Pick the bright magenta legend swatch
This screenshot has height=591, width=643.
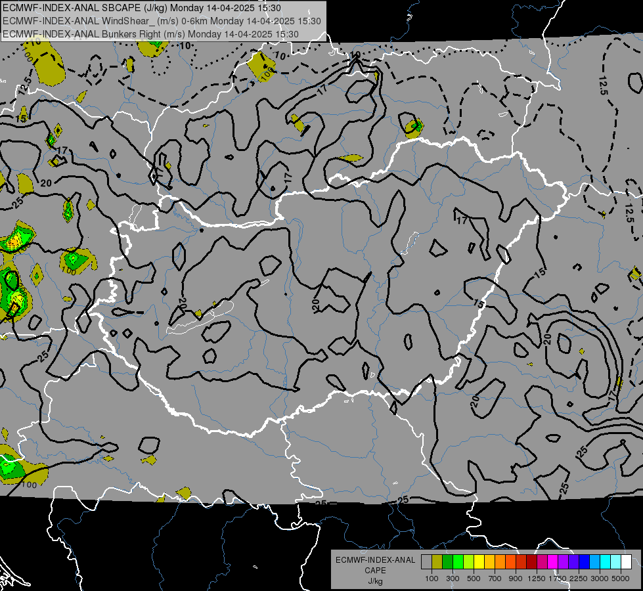tap(552, 562)
